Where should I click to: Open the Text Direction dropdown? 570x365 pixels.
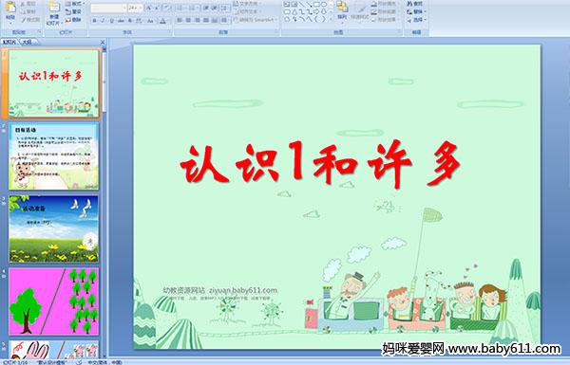click(248, 3)
